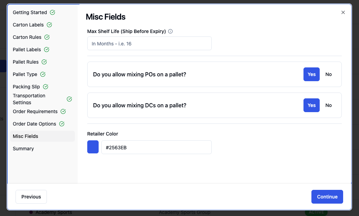Select Yes for mixing DCs on a pallet
The height and width of the screenshot is (216, 359).
pos(311,105)
